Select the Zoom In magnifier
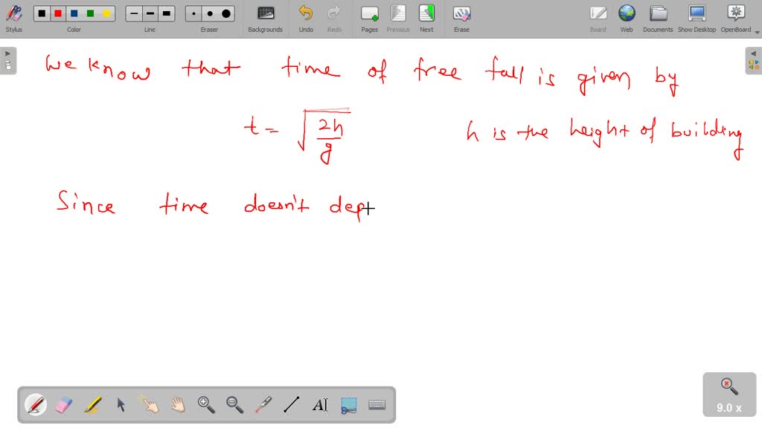 pos(204,405)
